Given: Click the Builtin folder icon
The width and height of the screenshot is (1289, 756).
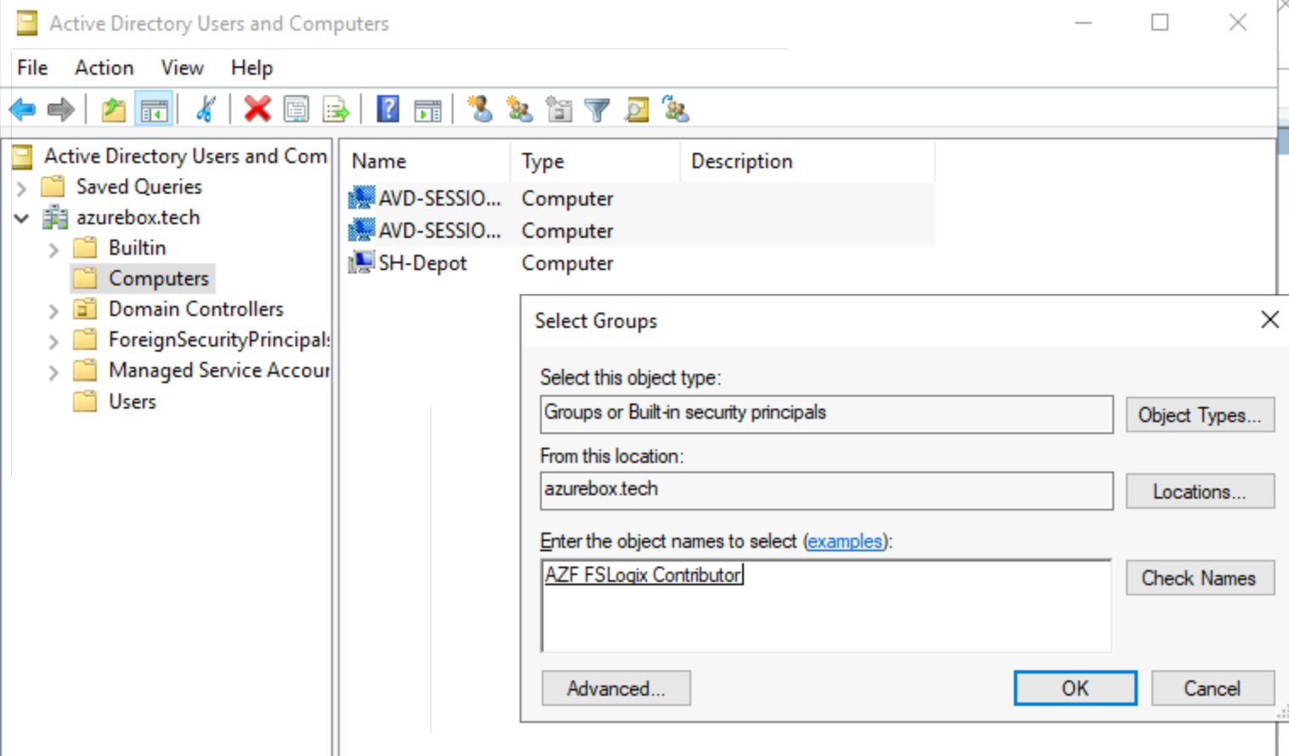Looking at the screenshot, I should click(x=85, y=247).
